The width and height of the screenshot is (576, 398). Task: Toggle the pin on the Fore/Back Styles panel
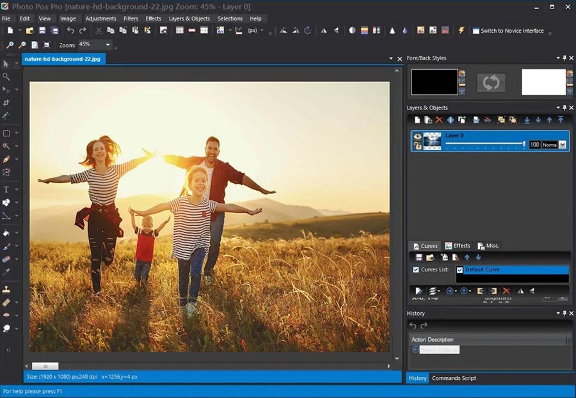click(x=564, y=58)
